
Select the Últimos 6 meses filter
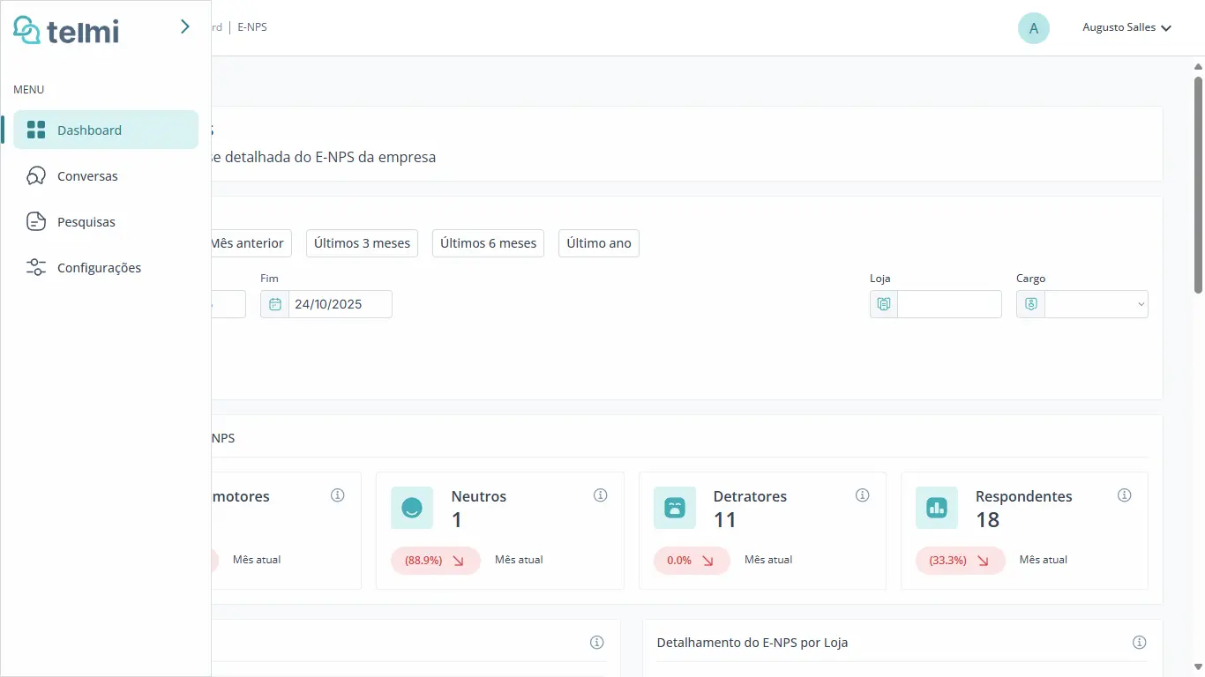488,243
